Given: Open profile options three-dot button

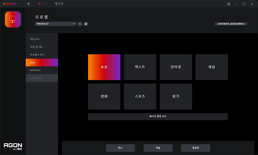Looking at the screenshot, I should (80, 24).
